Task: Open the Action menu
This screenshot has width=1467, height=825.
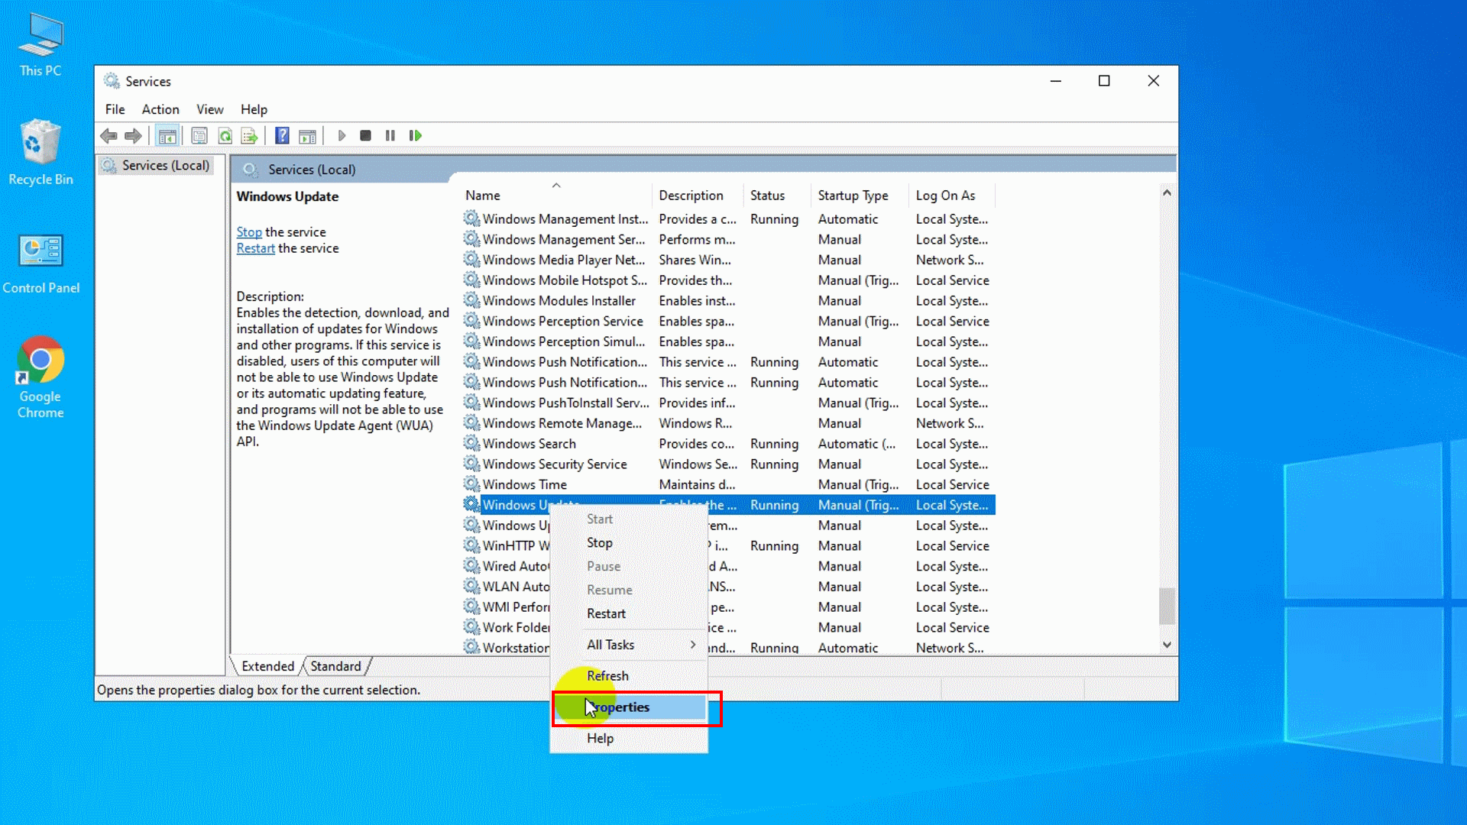Action: pos(160,109)
